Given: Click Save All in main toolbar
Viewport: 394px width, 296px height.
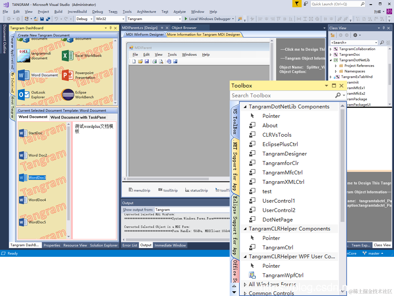Looking at the screenshot, I should point(48,19).
